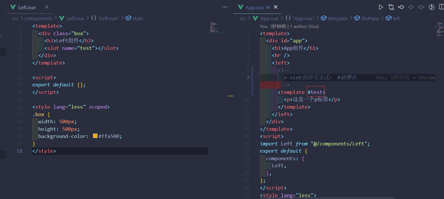Click the cube icon before 'div#app' breadcrumb
The height and width of the screenshot is (199, 444).
point(357,18)
